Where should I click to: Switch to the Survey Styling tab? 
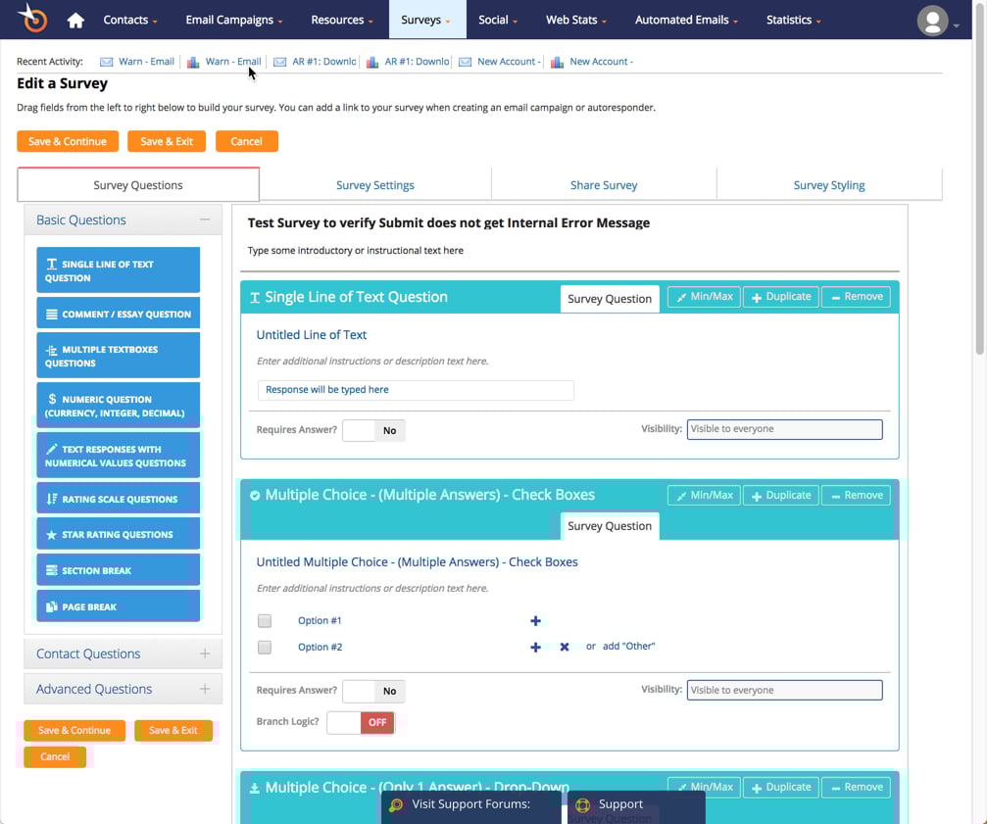(829, 185)
